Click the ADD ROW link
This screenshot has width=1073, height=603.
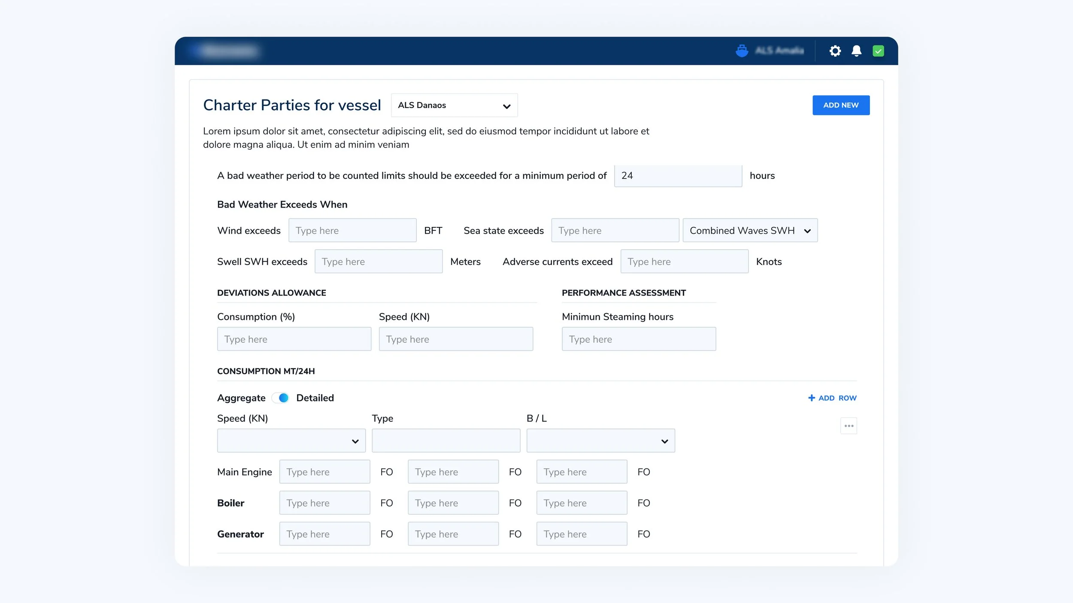(837, 398)
